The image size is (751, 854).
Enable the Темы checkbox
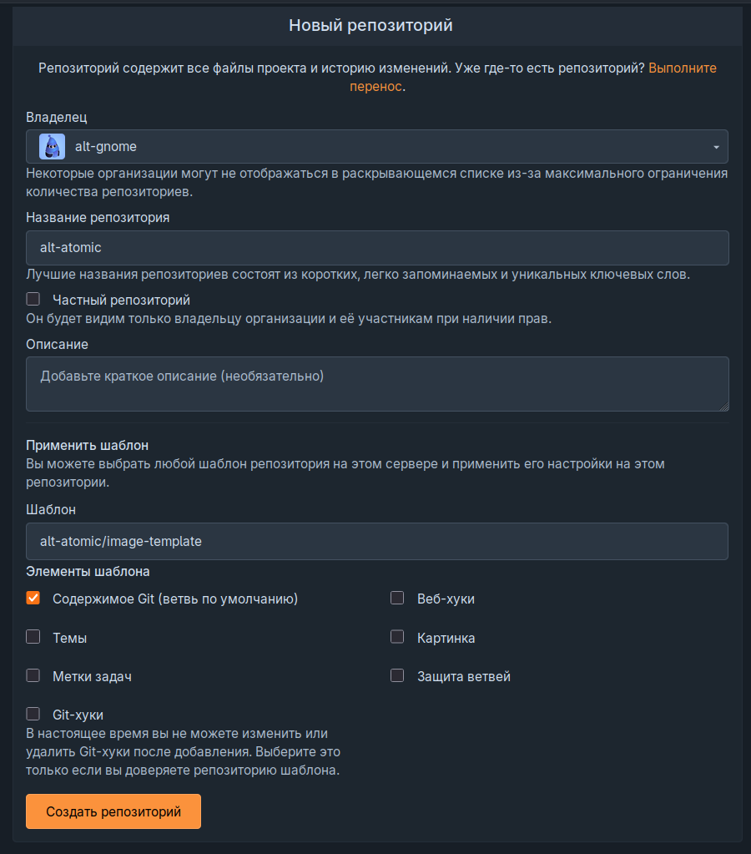[33, 637]
